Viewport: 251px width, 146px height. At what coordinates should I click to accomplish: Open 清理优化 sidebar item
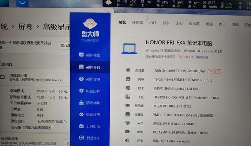point(90,103)
